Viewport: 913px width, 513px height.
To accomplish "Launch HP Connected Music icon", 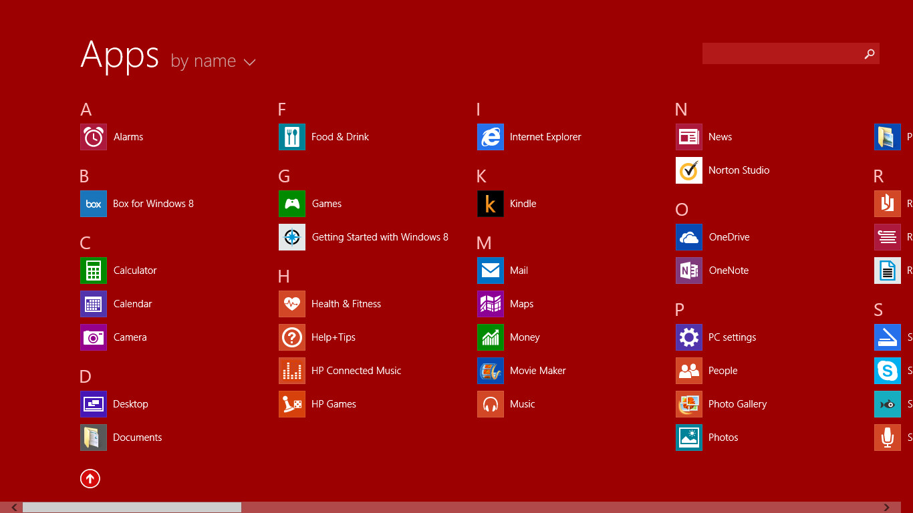I will pyautogui.click(x=292, y=371).
